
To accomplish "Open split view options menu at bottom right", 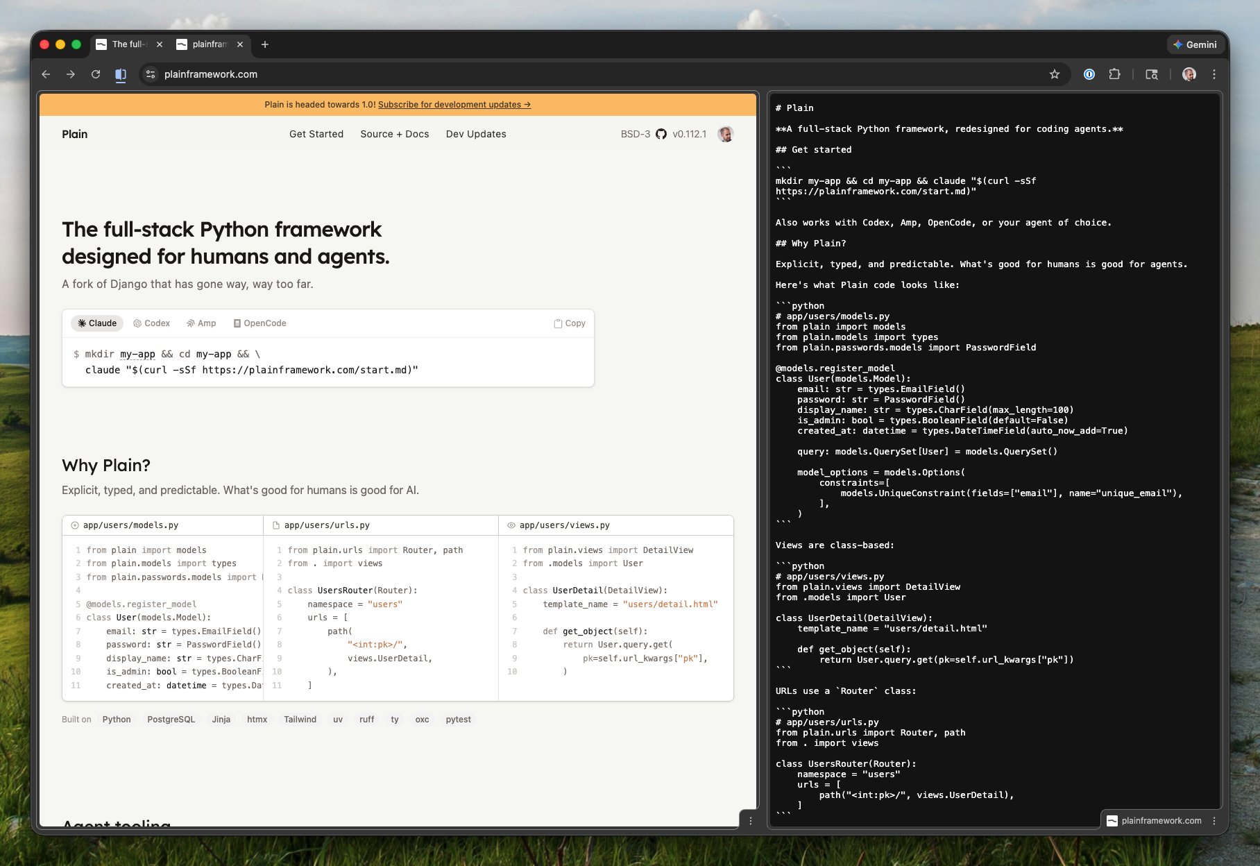I will (1214, 821).
